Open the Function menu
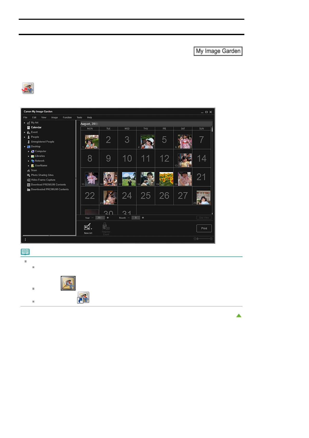Viewport: 309px width, 438px height. pyautogui.click(x=67, y=118)
